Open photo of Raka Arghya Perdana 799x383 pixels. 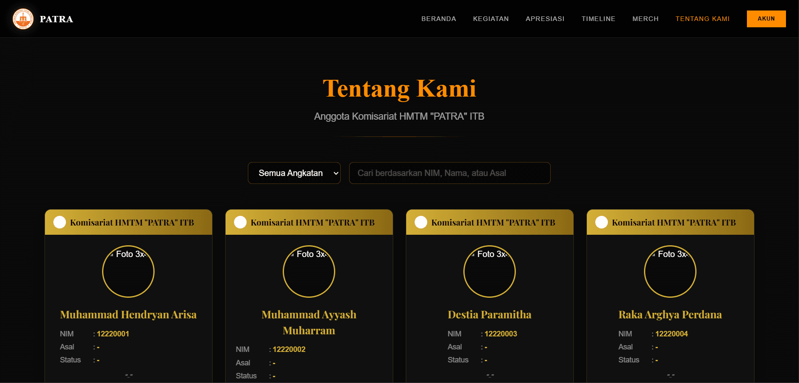coord(670,271)
